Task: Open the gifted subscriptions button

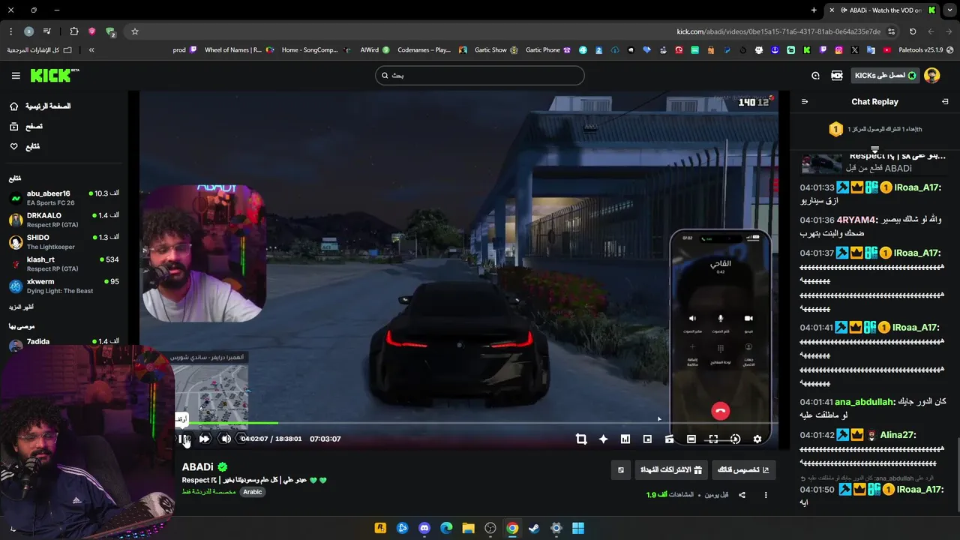Action: click(x=670, y=470)
